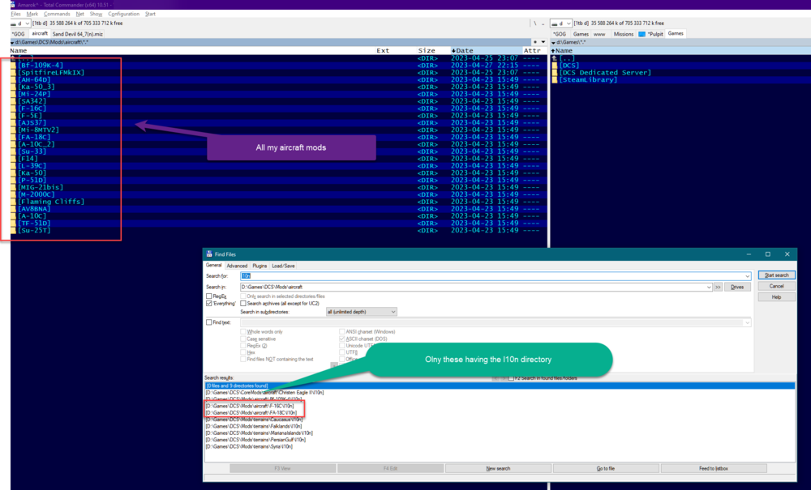Screen dimensions: 811x490
Task: Click the folder icon of F-16C
Action: 14,109
